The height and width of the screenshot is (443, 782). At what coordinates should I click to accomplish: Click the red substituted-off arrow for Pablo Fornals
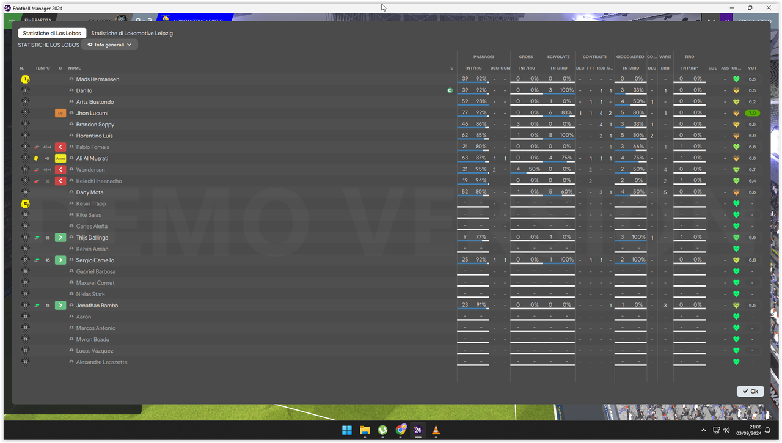click(60, 147)
